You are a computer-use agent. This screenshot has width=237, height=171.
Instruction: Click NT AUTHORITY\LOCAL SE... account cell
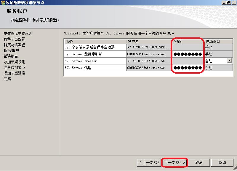149,61
